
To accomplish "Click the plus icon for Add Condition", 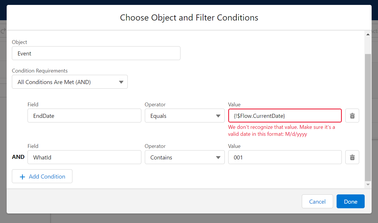I will coord(22,177).
